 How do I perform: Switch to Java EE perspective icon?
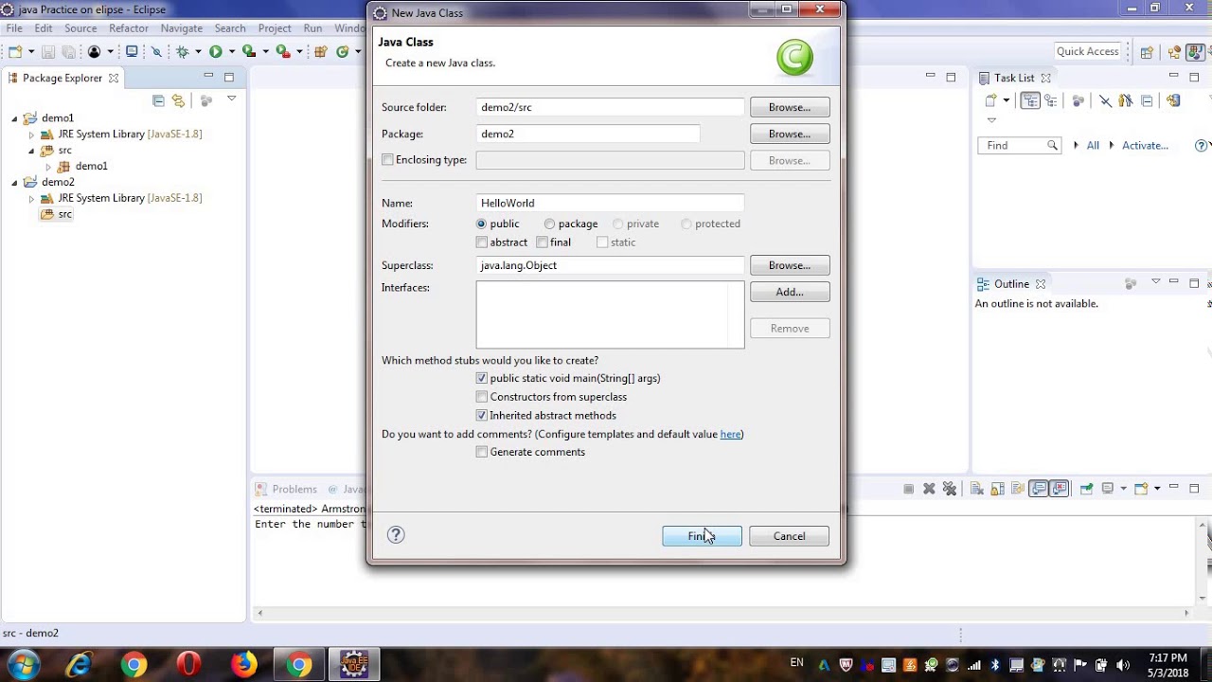tap(1174, 52)
